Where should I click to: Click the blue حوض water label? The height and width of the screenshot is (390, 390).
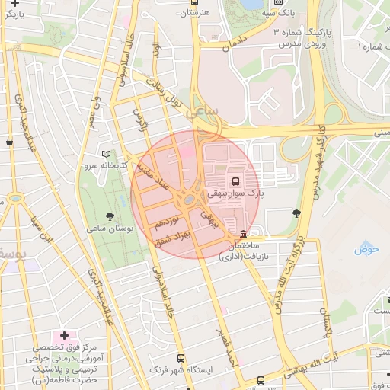(x=366, y=248)
